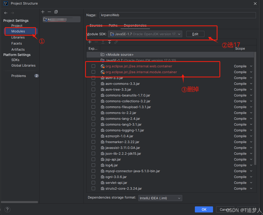Open scope dropdown for commons-io-2.2.jar
Screen dimensions: 263x215
tap(243, 113)
